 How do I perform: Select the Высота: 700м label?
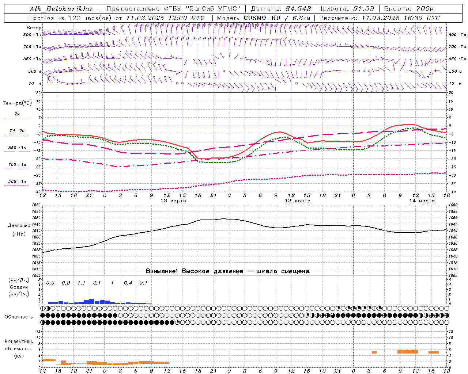[x=409, y=9]
